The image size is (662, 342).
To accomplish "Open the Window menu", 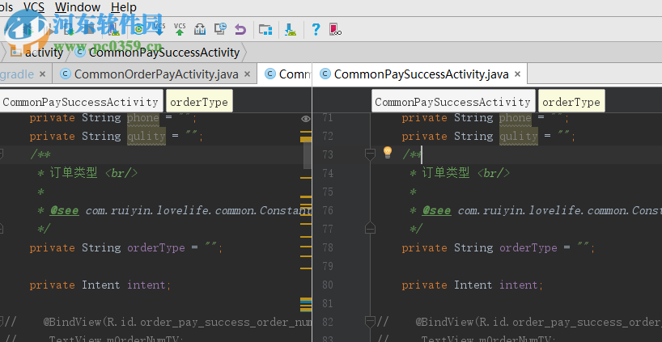I will pos(77,7).
